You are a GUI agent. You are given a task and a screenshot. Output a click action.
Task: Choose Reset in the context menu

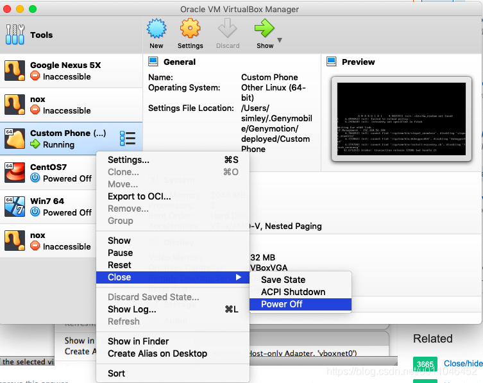[x=173, y=266]
